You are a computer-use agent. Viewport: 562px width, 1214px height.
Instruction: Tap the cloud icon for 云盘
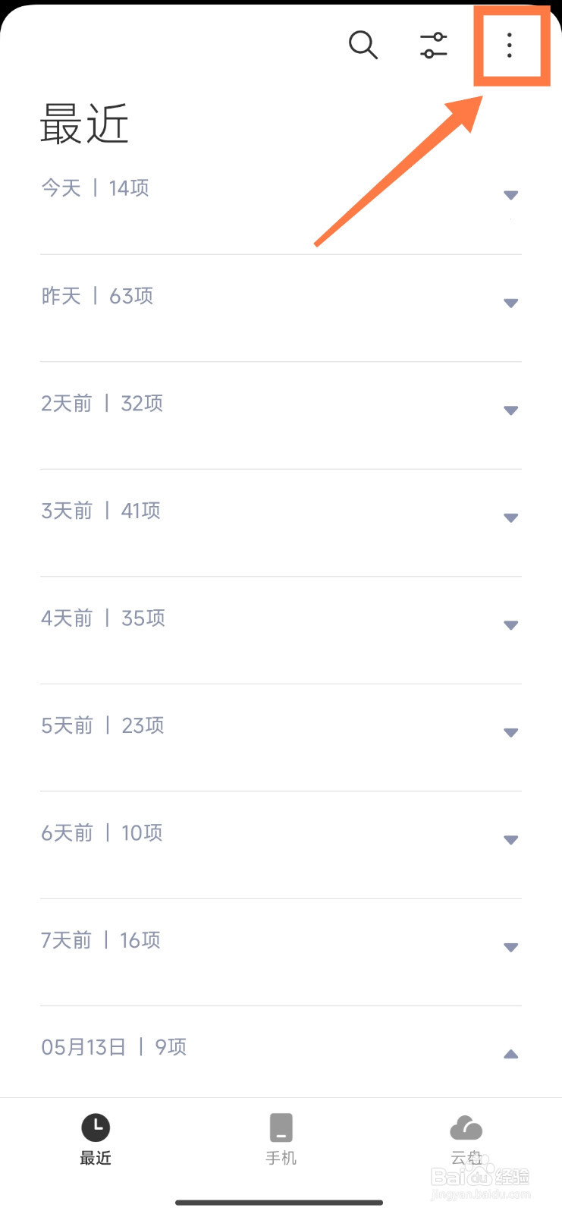(x=466, y=1128)
